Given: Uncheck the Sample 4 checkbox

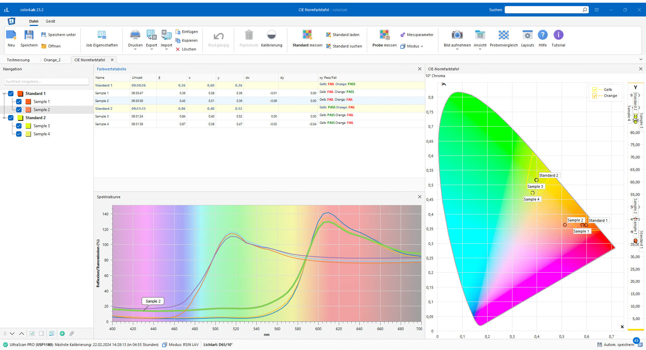Looking at the screenshot, I should (x=19, y=134).
